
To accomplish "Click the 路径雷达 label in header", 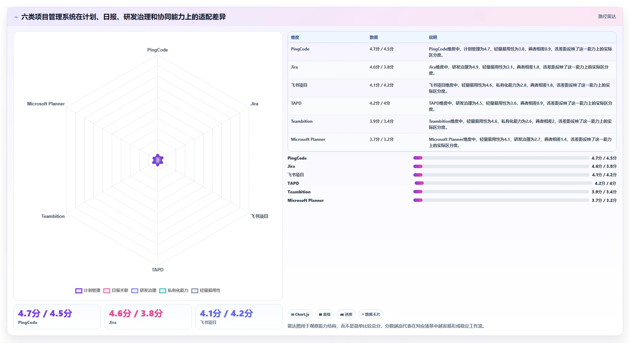I will pos(607,16).
